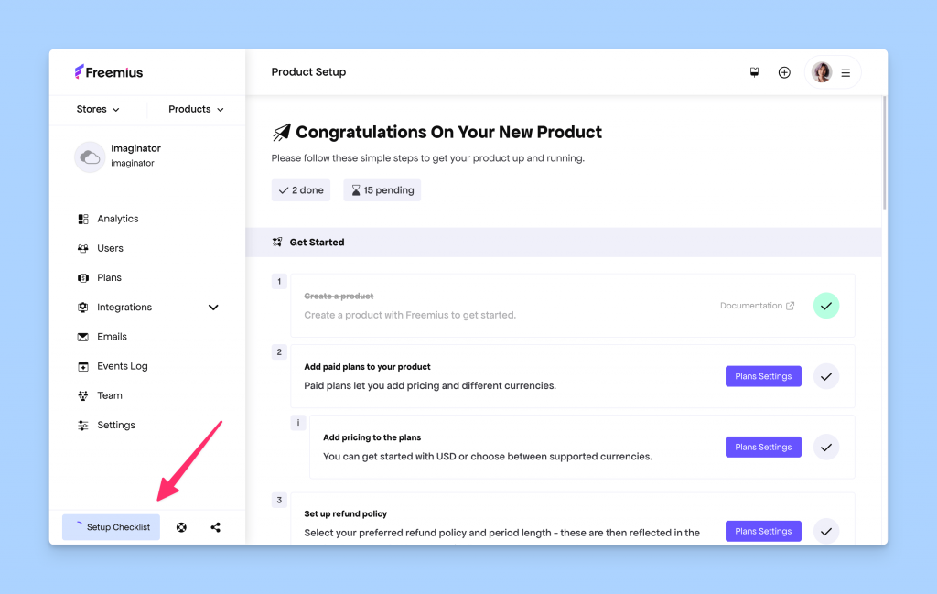Check off the Set up refund policy step
Viewport: 937px width, 594px height.
(825, 530)
